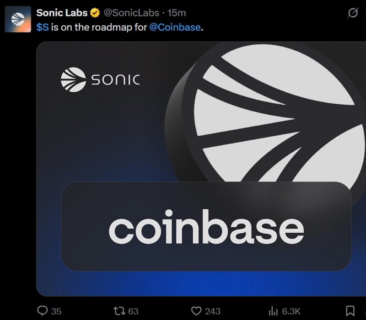Click the SONIC logo inside the image
Viewport: 366px width, 320px height.
click(100, 80)
